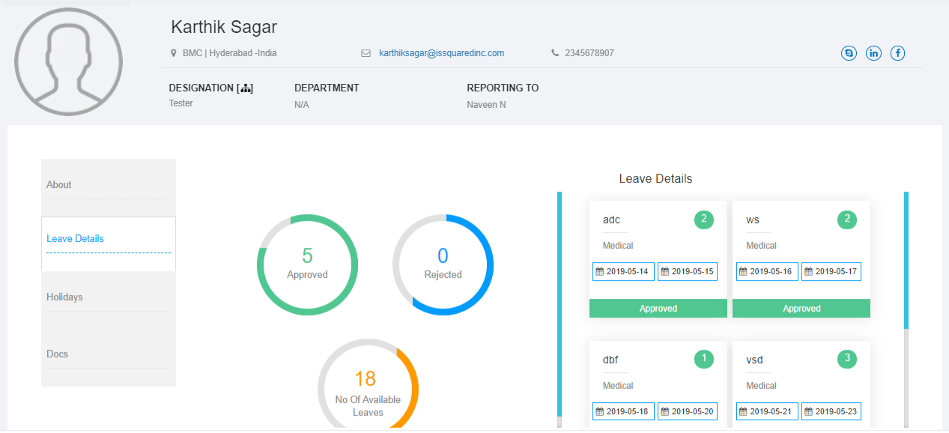Click the leave details right scrollbar
The height and width of the screenshot is (433, 949).
[906, 262]
